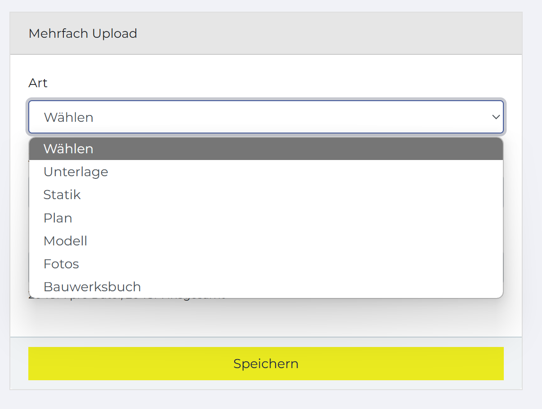Pick Statik in the dropdown list
Viewport: 542px width, 409px height.
click(x=266, y=195)
